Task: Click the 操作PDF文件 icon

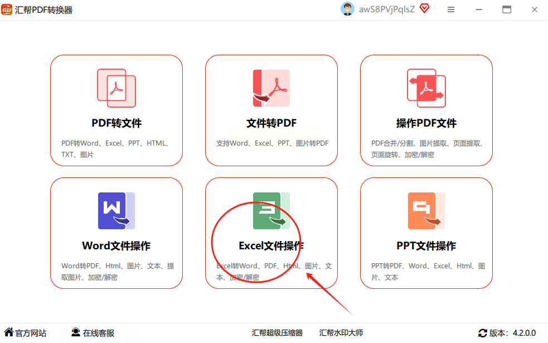Action: click(426, 88)
